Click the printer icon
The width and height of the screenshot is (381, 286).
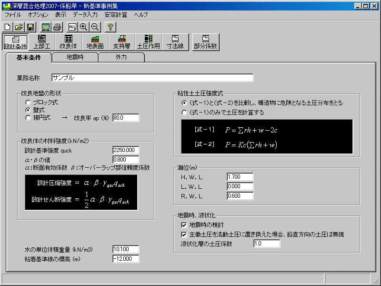(x=57, y=27)
